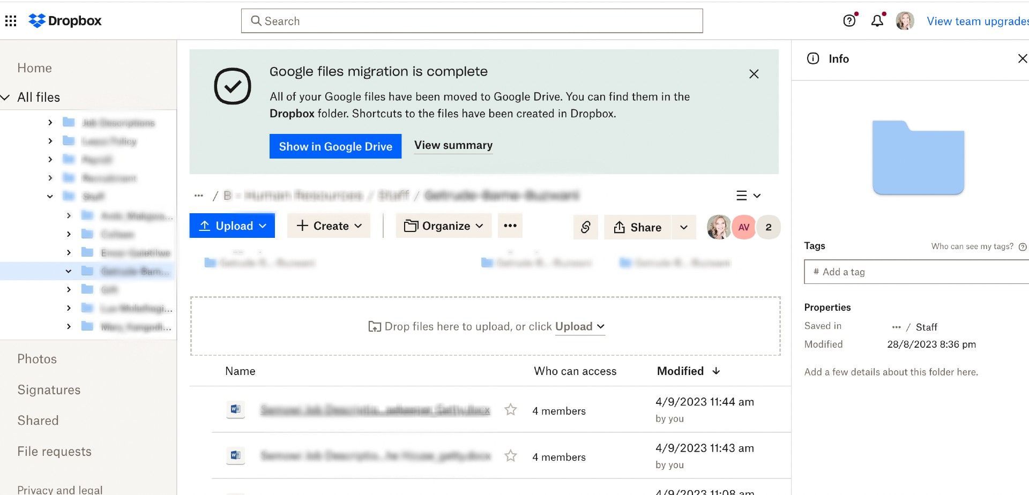The image size is (1029, 495).
Task: Open Photos in the sidebar
Action: click(x=37, y=359)
